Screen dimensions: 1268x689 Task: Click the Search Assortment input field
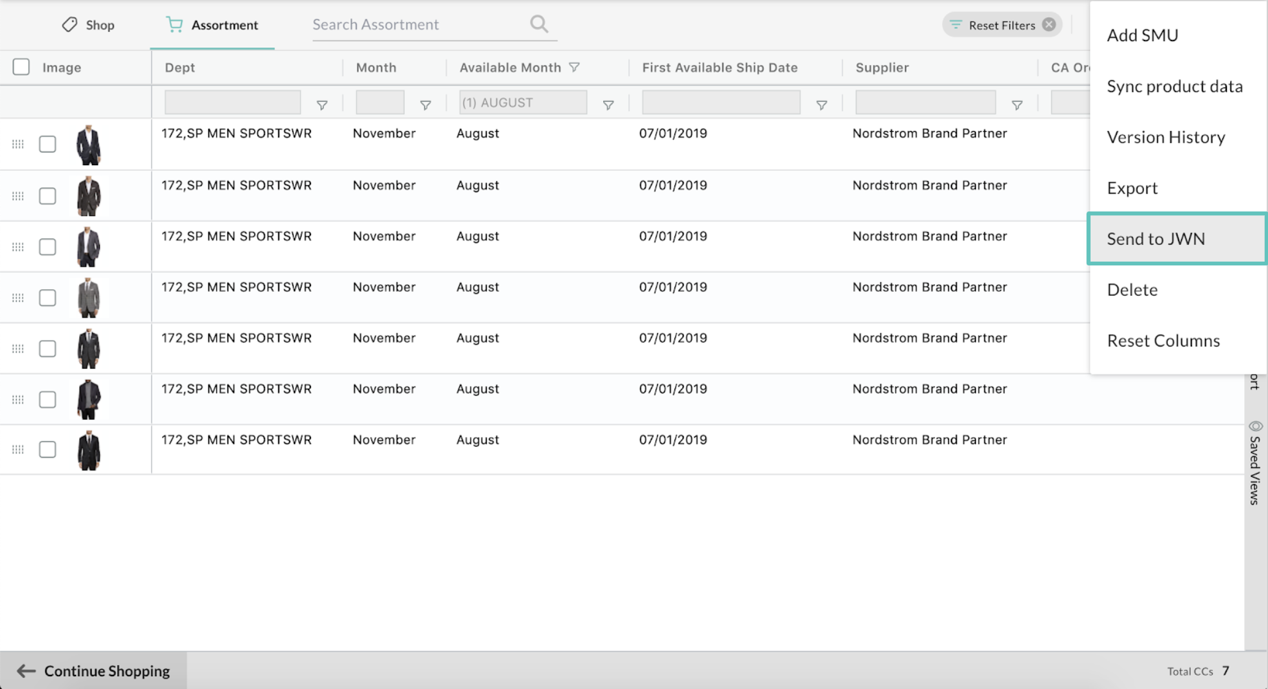(419, 24)
